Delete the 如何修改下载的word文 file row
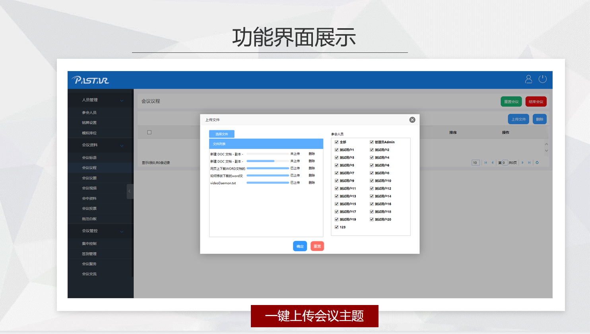The image size is (590, 334). point(312,176)
